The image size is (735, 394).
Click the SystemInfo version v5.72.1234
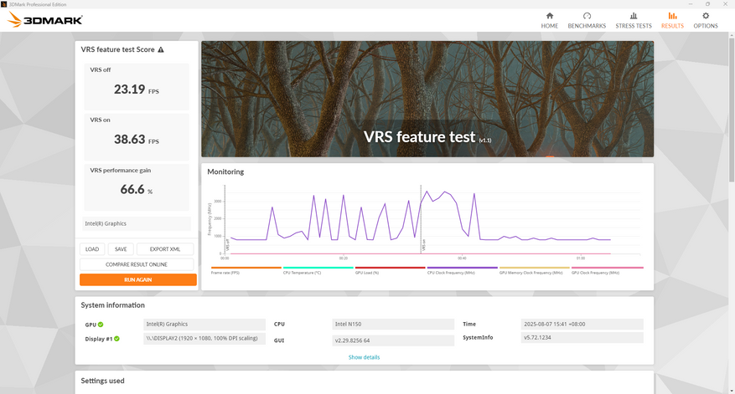point(582,337)
